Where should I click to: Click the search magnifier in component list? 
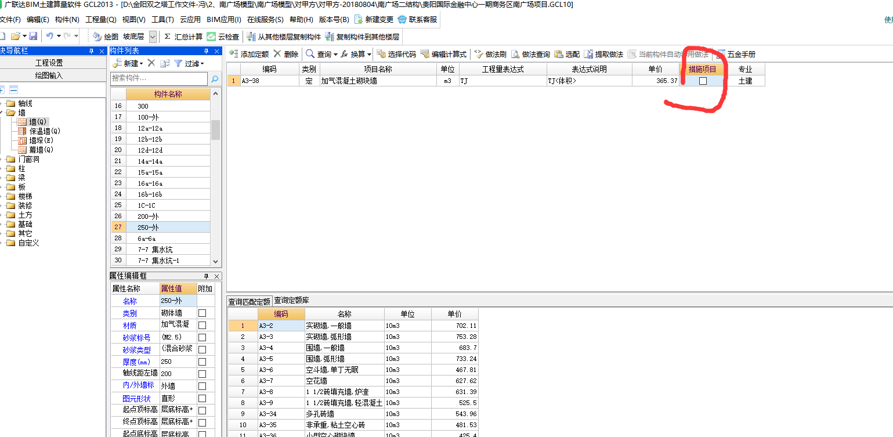tap(215, 78)
